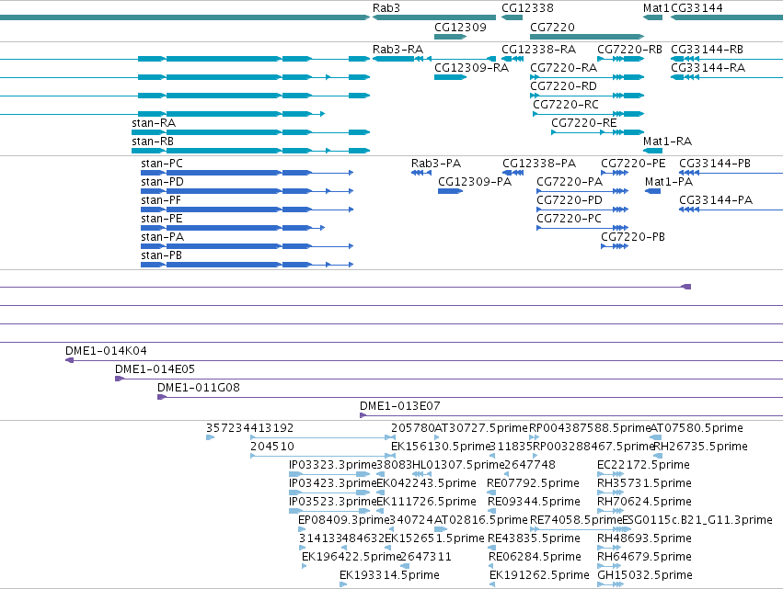Viewport: 783px width, 589px height.
Task: Click the stan-PA protein label
Action: click(162, 237)
